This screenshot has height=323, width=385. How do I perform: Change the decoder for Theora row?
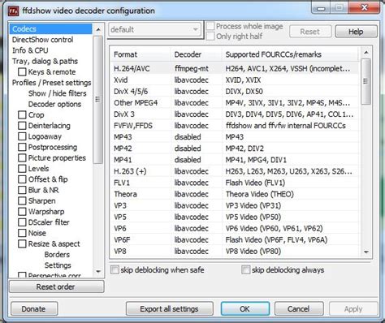tap(192, 194)
